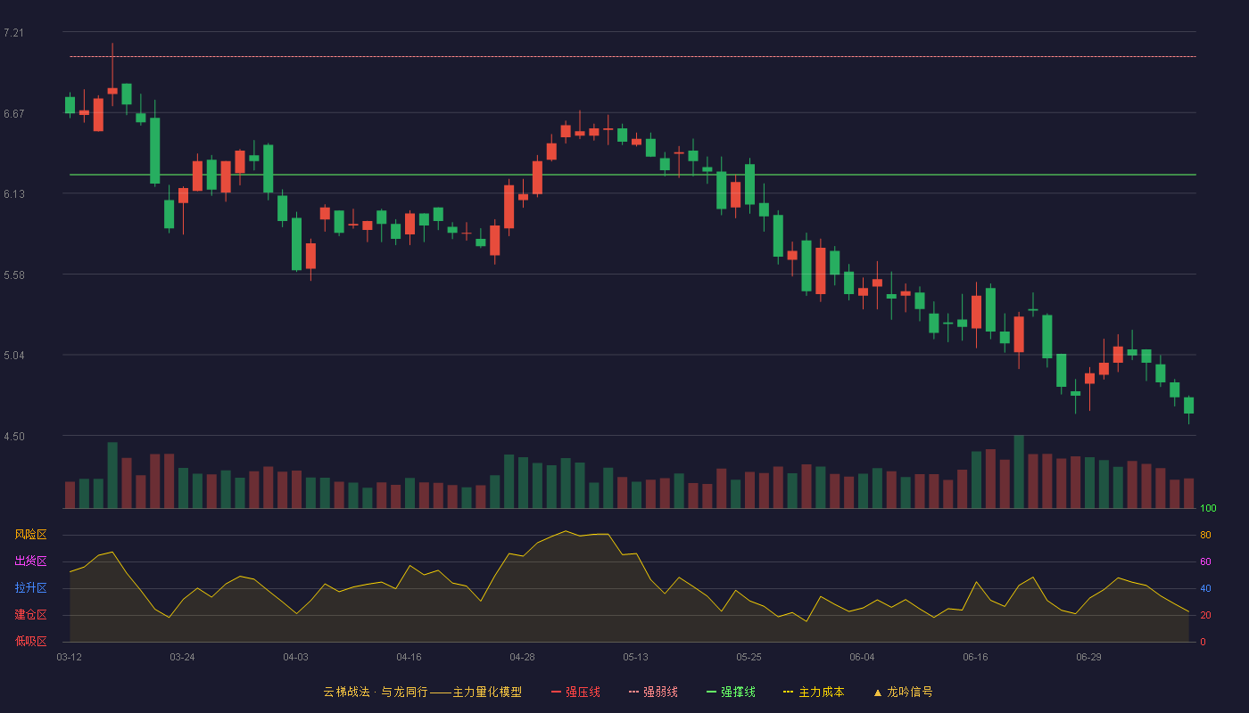Click the magenta 60 indicator scale label
Image resolution: width=1249 pixels, height=713 pixels.
click(1205, 561)
